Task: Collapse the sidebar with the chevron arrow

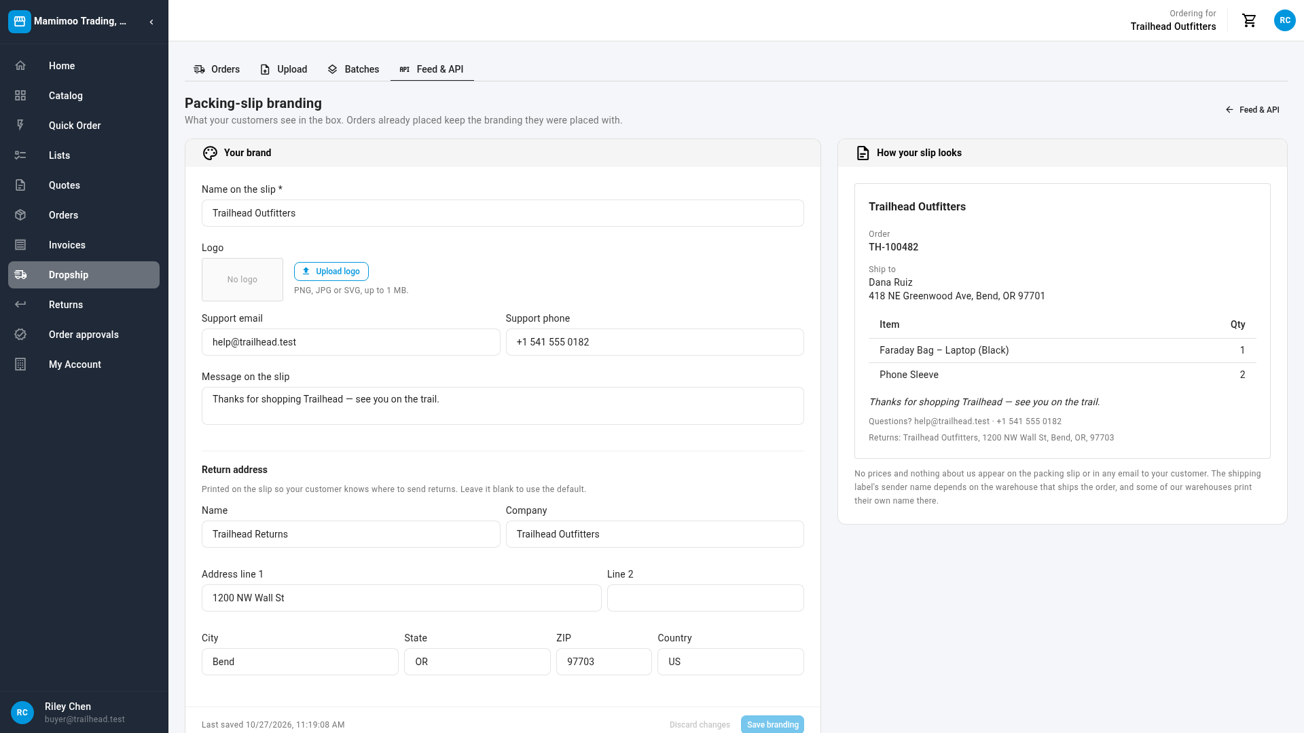Action: click(x=151, y=22)
